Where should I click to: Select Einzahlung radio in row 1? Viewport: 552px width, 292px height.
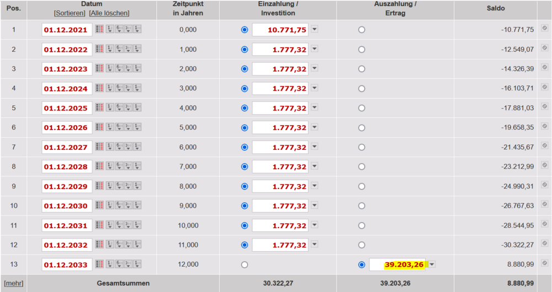click(245, 30)
